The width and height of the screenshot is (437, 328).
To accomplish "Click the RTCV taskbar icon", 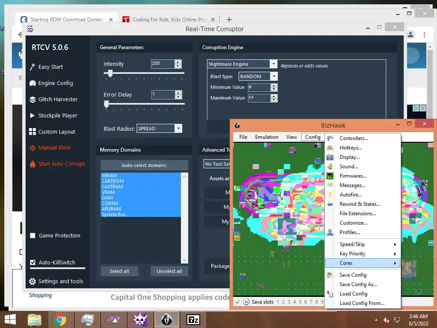I will [140, 319].
